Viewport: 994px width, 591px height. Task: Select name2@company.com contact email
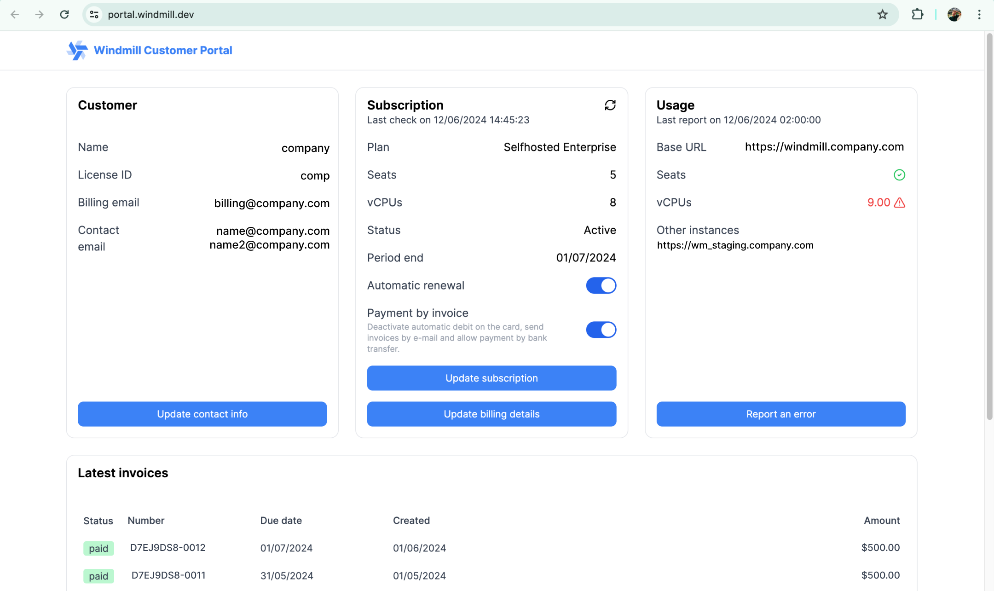(269, 244)
